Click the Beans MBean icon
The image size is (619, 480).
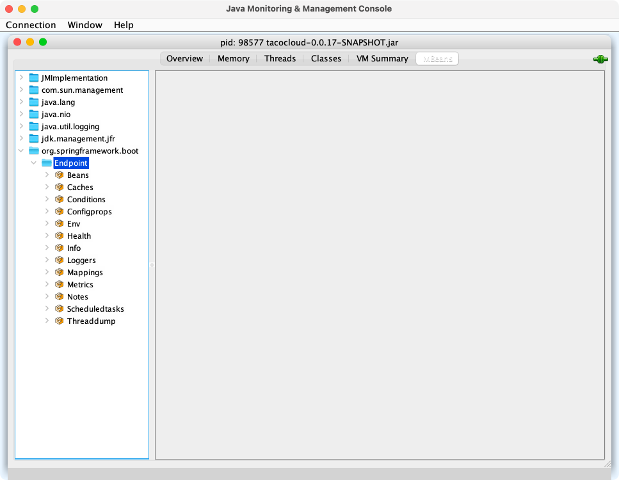(60, 175)
